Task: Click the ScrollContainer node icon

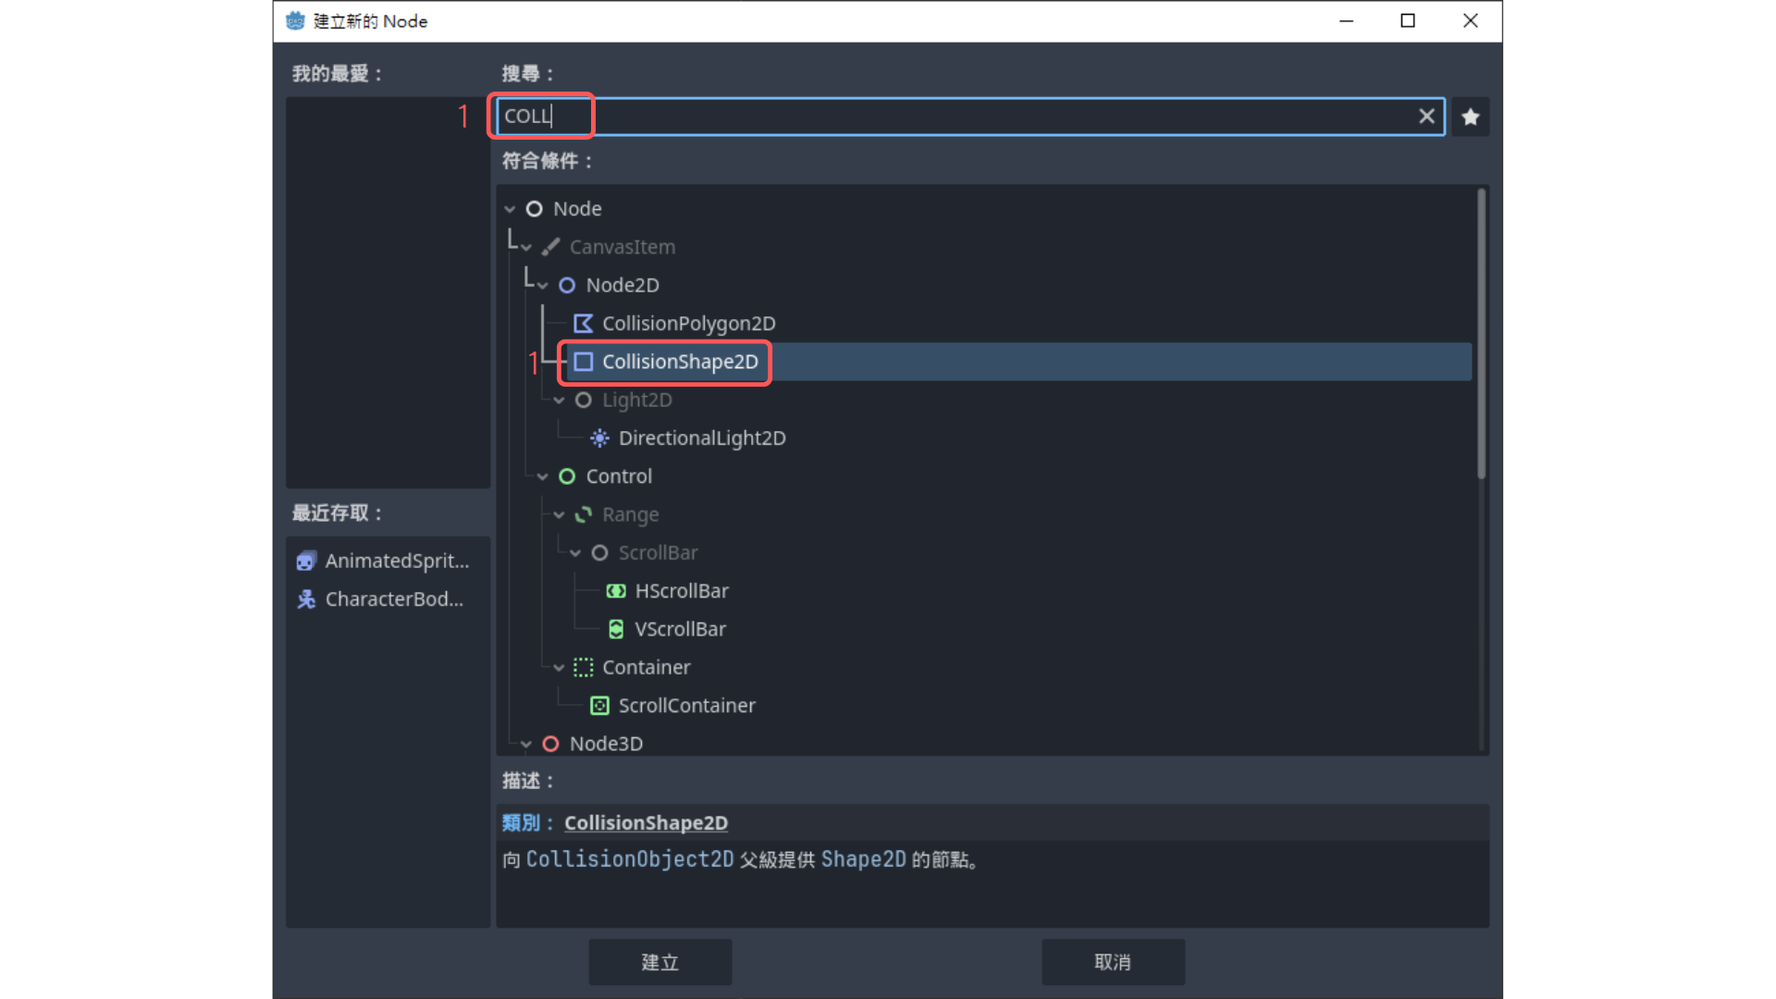Action: pos(599,706)
